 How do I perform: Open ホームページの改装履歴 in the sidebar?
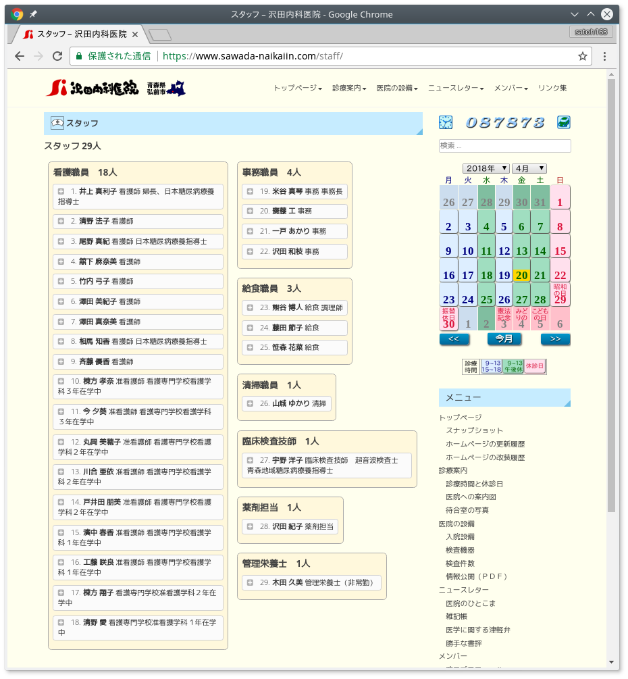485,457
